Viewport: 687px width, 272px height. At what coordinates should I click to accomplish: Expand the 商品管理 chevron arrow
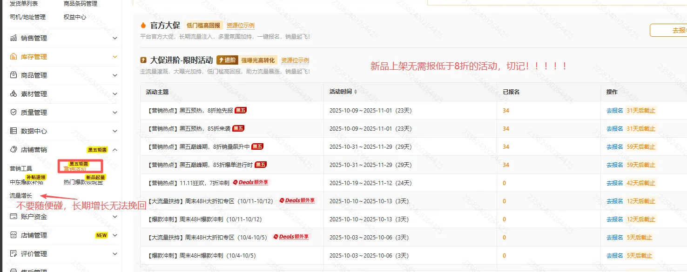[x=115, y=75]
